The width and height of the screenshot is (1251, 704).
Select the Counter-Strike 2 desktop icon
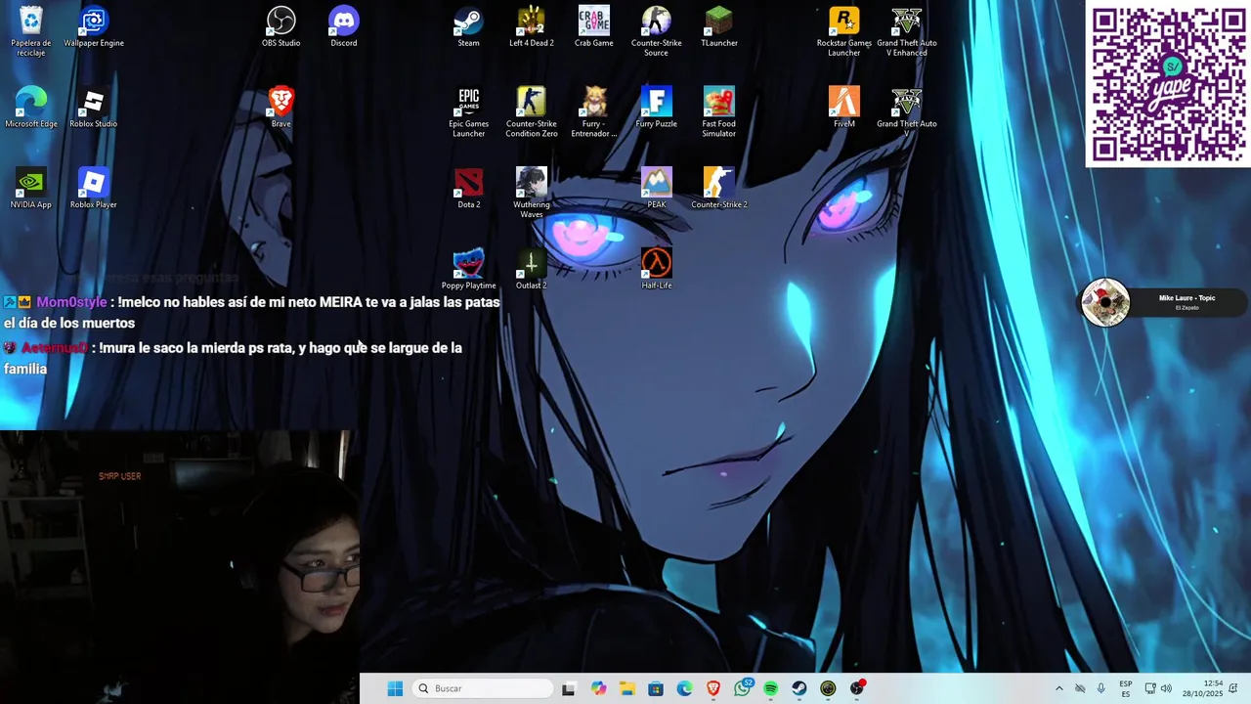point(719,189)
